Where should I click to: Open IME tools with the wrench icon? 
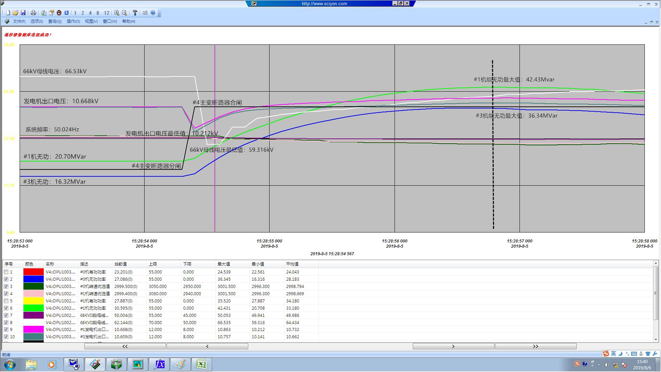coord(655,354)
